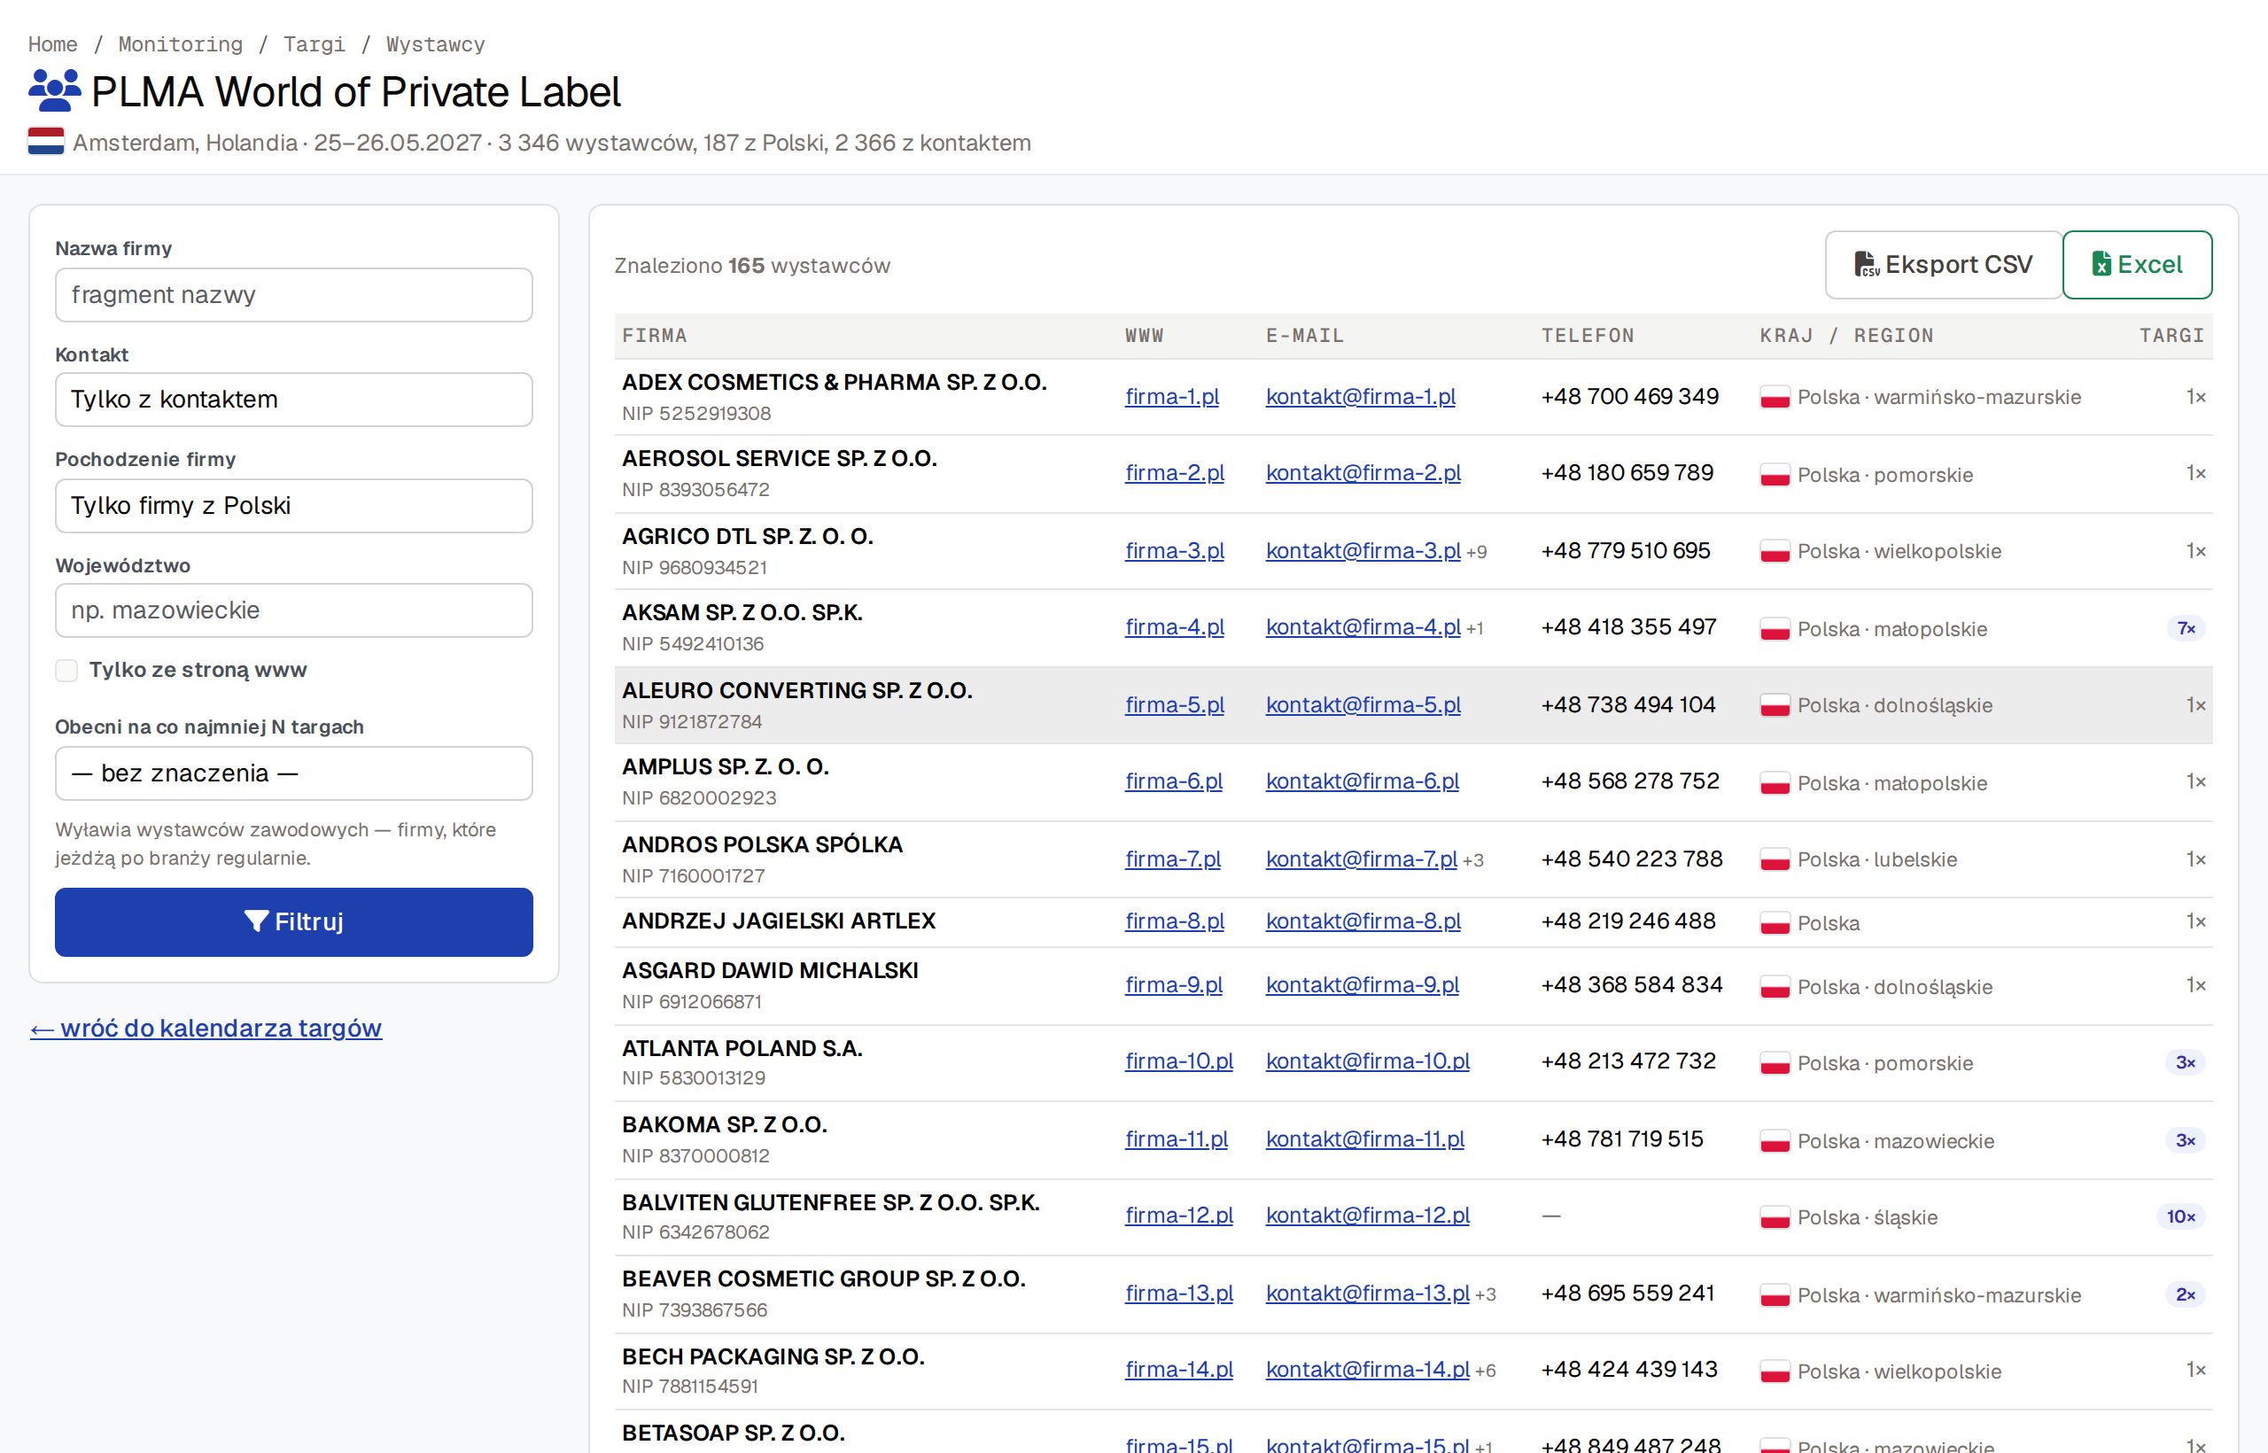Click the TELEFON column header
The height and width of the screenshot is (1453, 2268).
tap(1588, 336)
